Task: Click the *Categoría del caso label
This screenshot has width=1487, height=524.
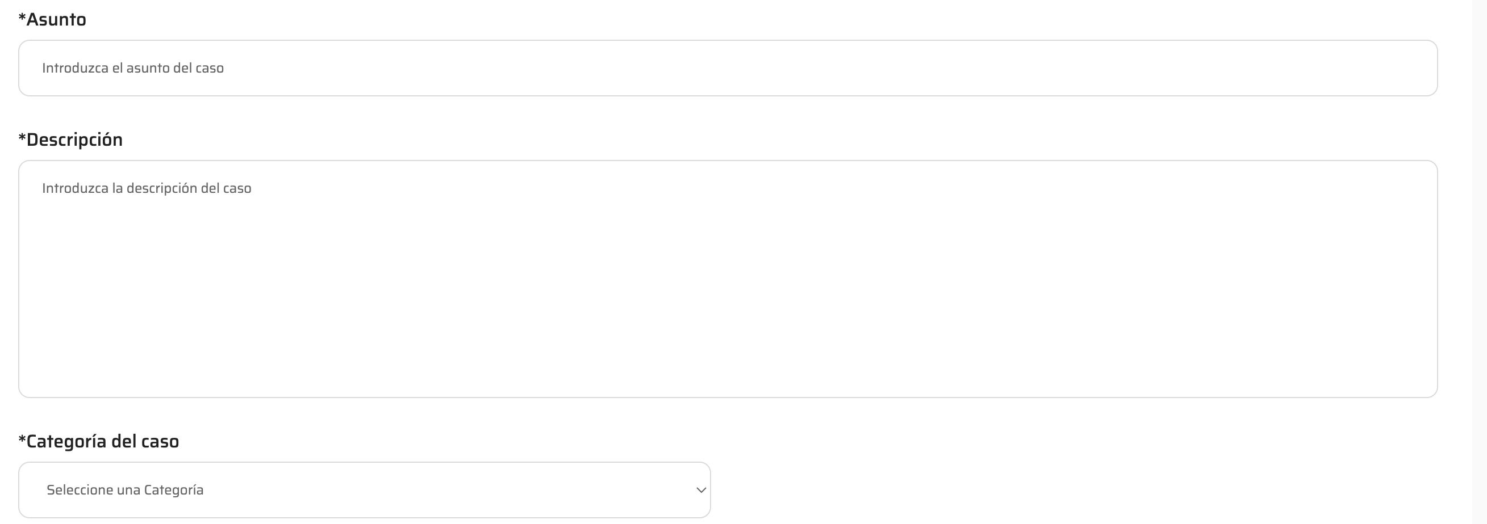Action: [x=102, y=442]
